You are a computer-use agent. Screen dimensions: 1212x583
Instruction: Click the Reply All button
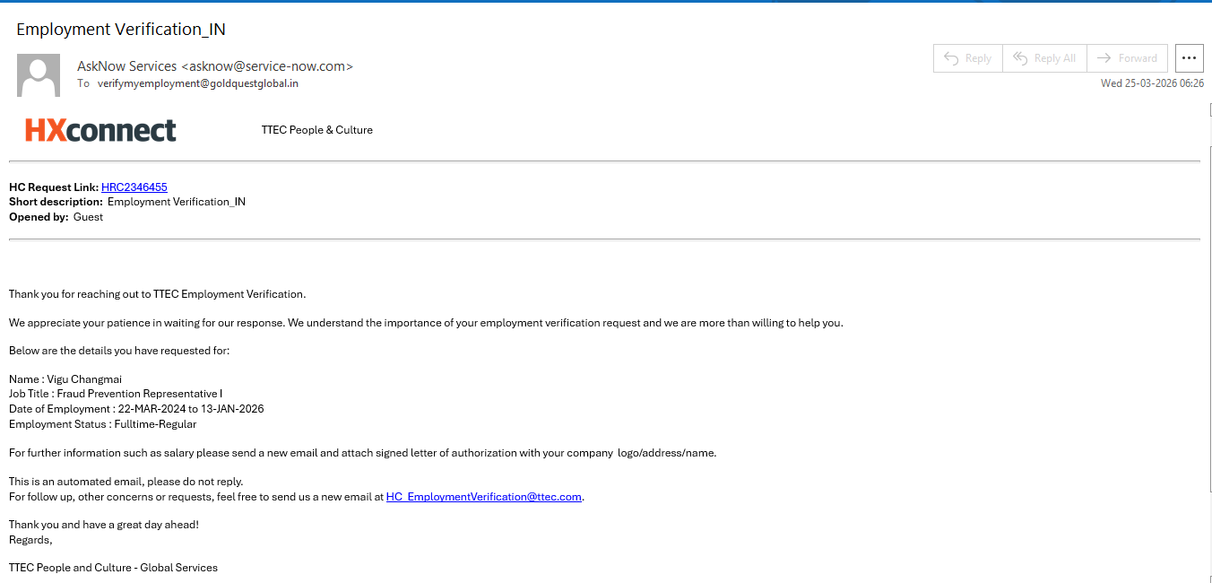[x=1044, y=58]
